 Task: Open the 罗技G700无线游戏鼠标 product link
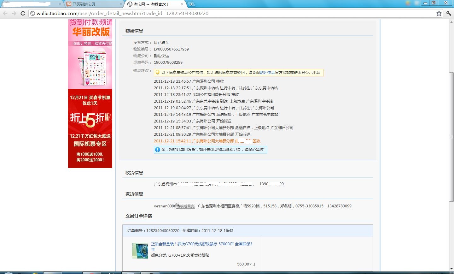[x=201, y=247]
